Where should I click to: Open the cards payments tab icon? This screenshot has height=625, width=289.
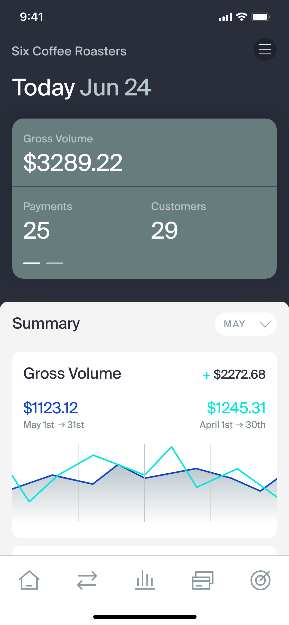[202, 580]
